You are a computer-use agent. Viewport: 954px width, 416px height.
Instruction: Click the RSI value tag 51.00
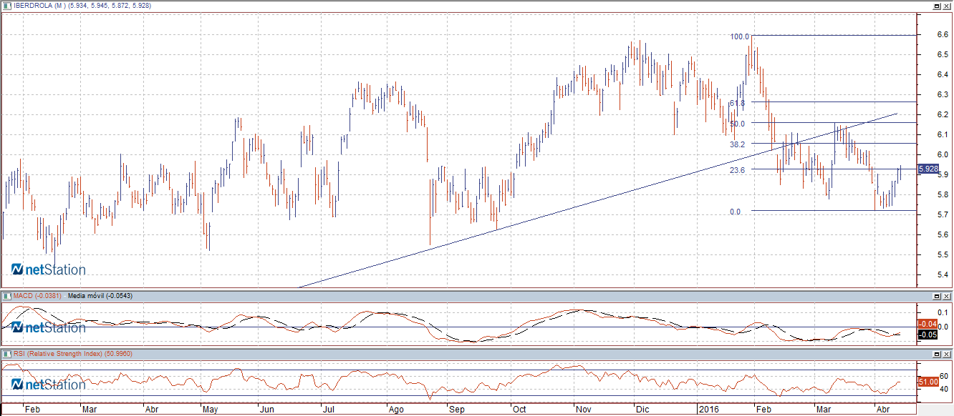tap(927, 382)
